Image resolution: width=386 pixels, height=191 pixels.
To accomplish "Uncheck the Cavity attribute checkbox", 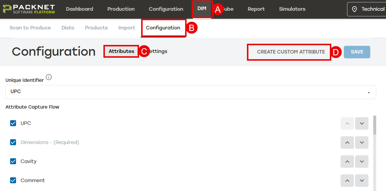I will [x=13, y=161].
